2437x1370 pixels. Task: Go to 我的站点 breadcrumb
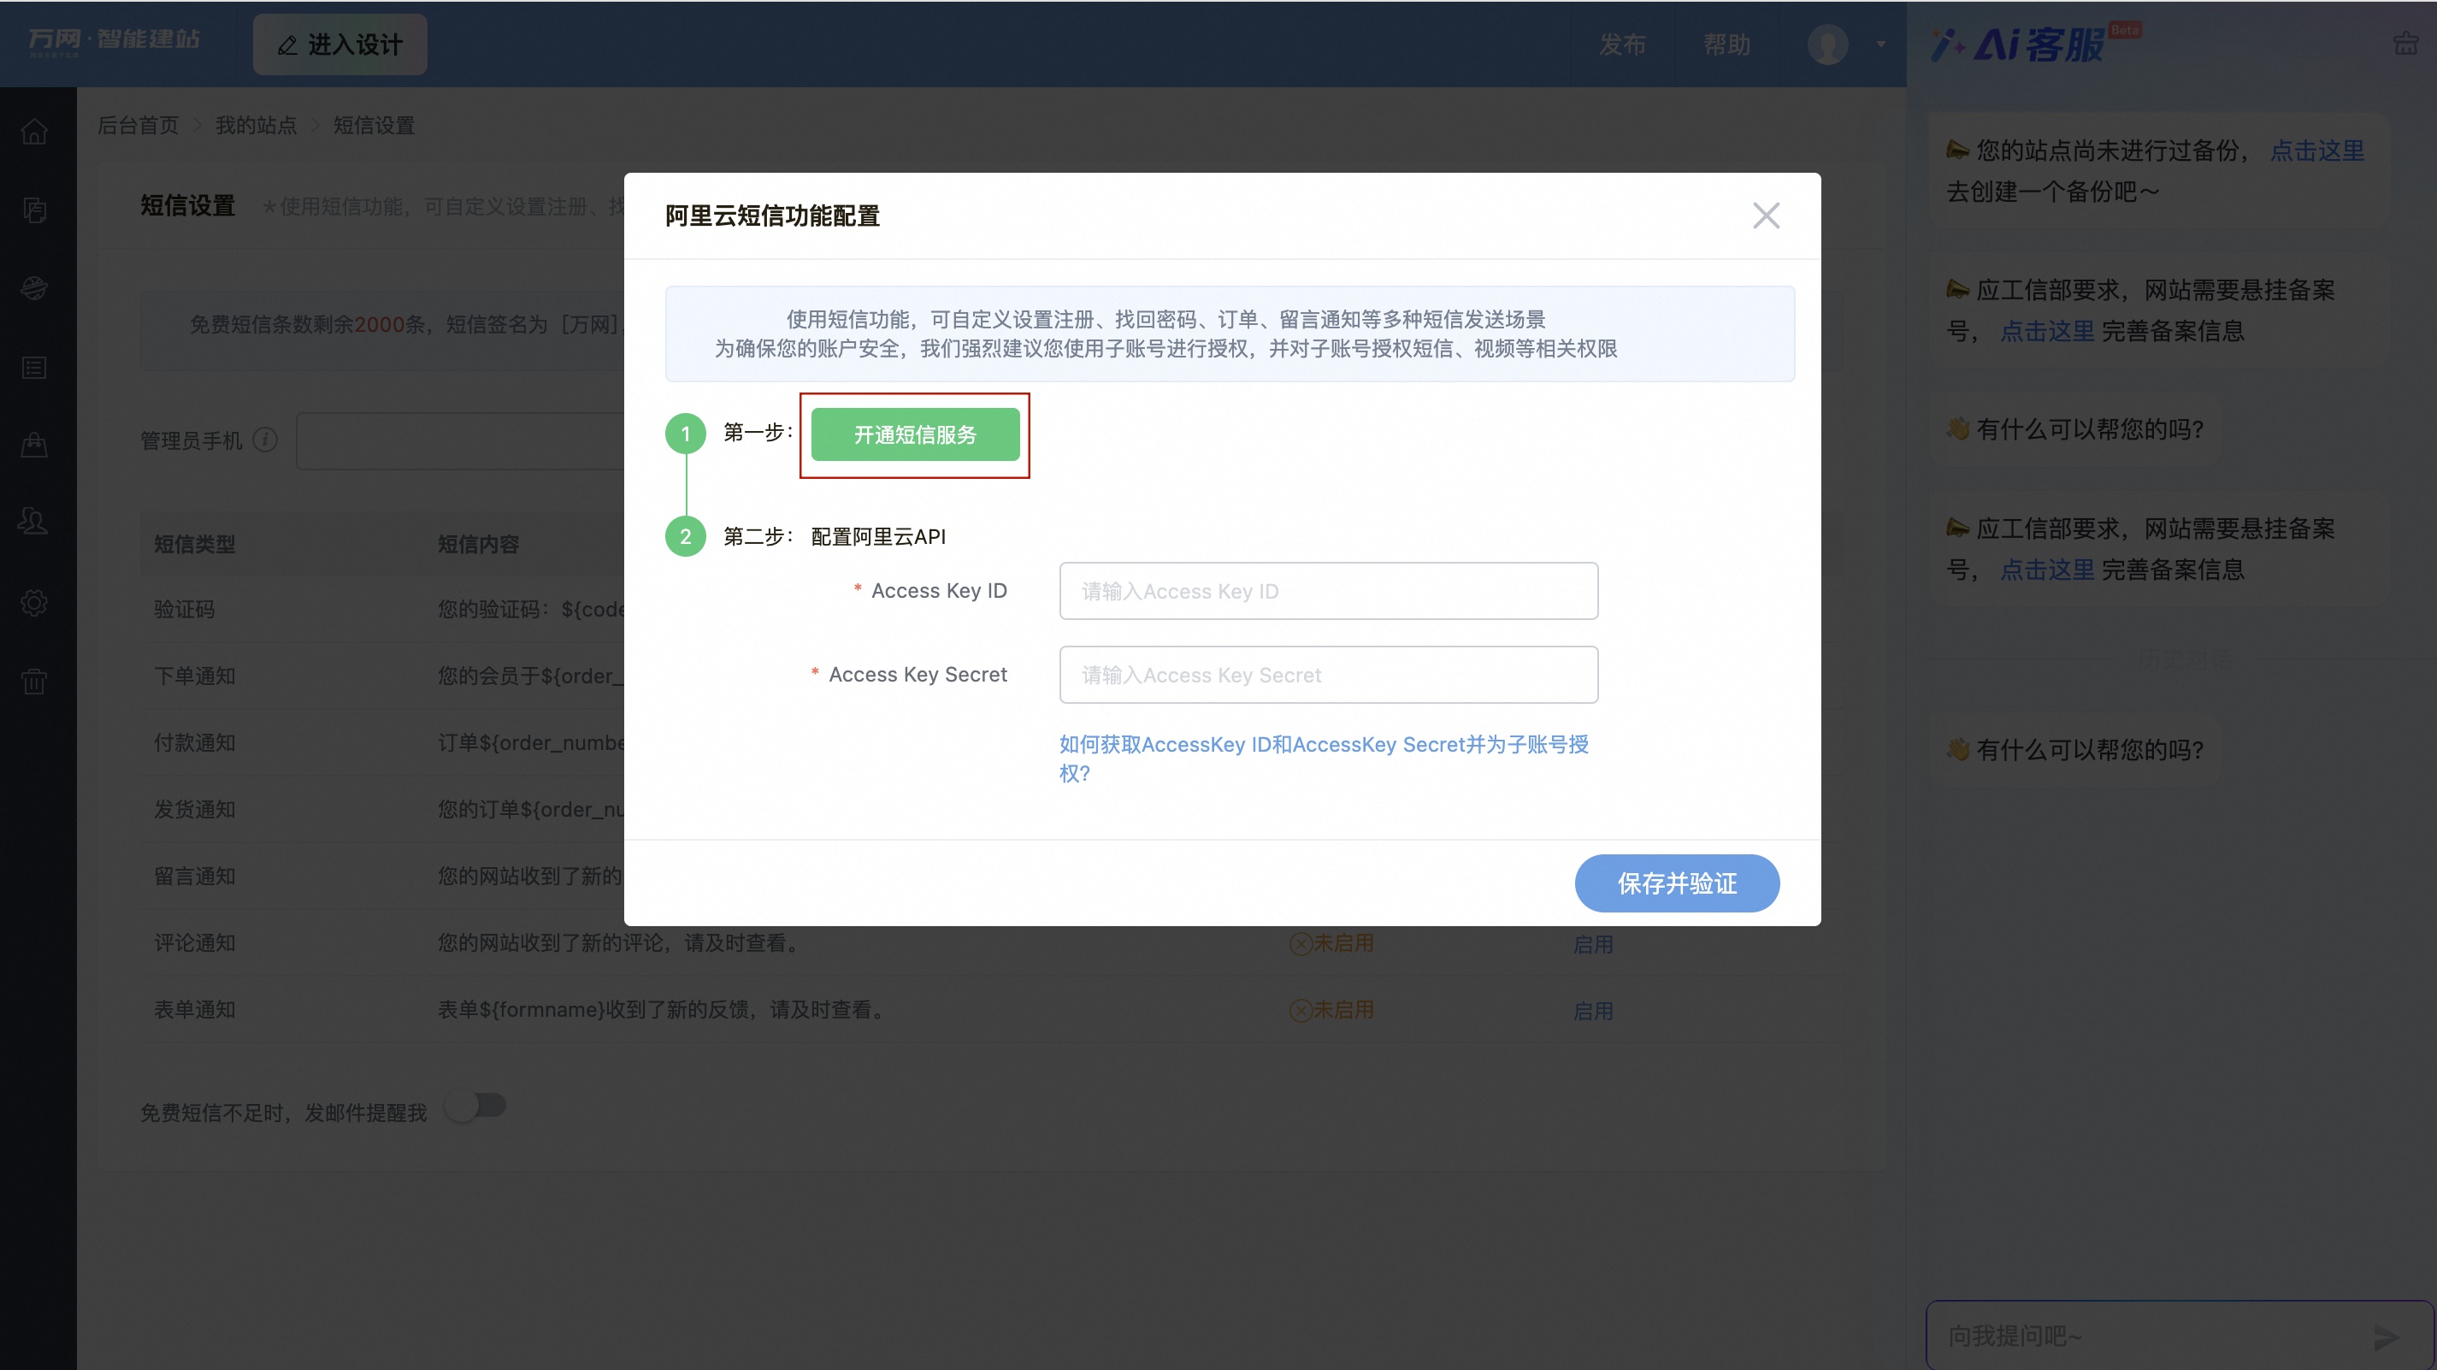(256, 125)
